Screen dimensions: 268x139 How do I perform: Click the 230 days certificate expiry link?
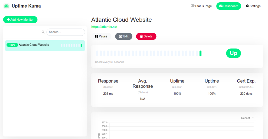coord(246,94)
